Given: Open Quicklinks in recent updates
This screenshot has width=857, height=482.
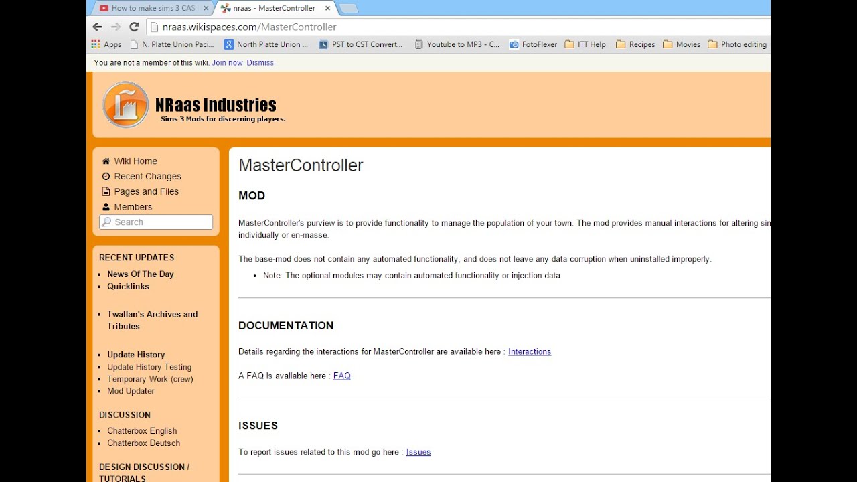Looking at the screenshot, I should point(128,287).
